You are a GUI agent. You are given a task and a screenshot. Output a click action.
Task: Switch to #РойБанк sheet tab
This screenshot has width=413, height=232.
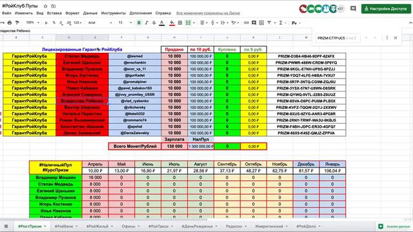[x=66, y=226]
